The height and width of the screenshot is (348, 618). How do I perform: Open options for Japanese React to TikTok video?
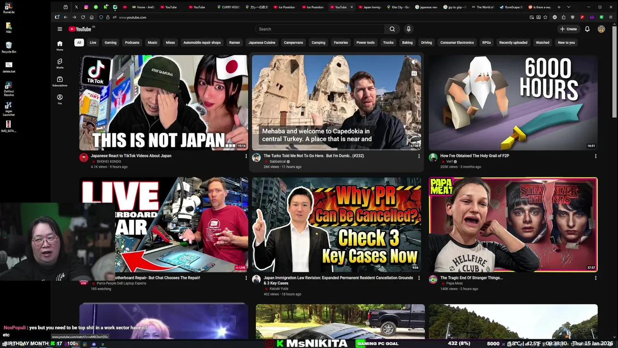click(246, 156)
